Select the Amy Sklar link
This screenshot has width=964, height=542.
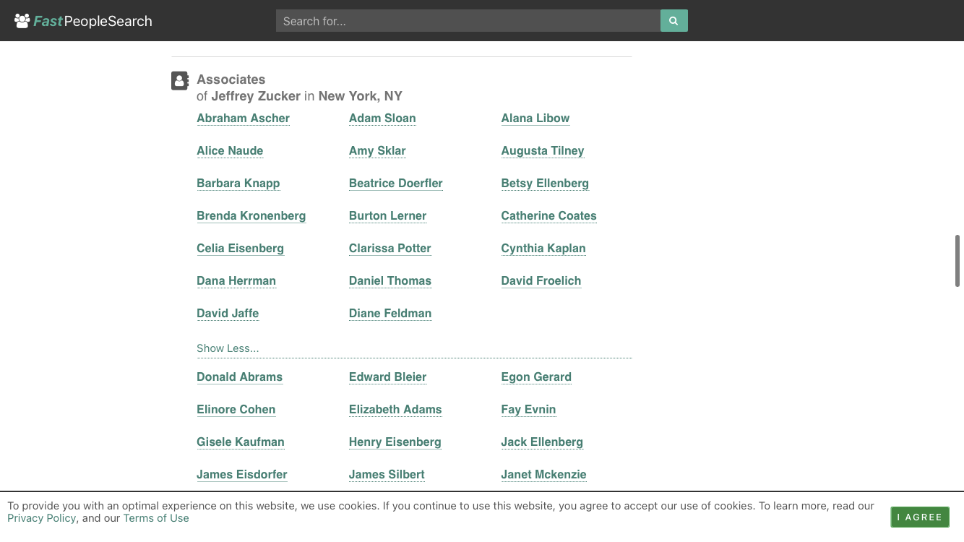377,150
